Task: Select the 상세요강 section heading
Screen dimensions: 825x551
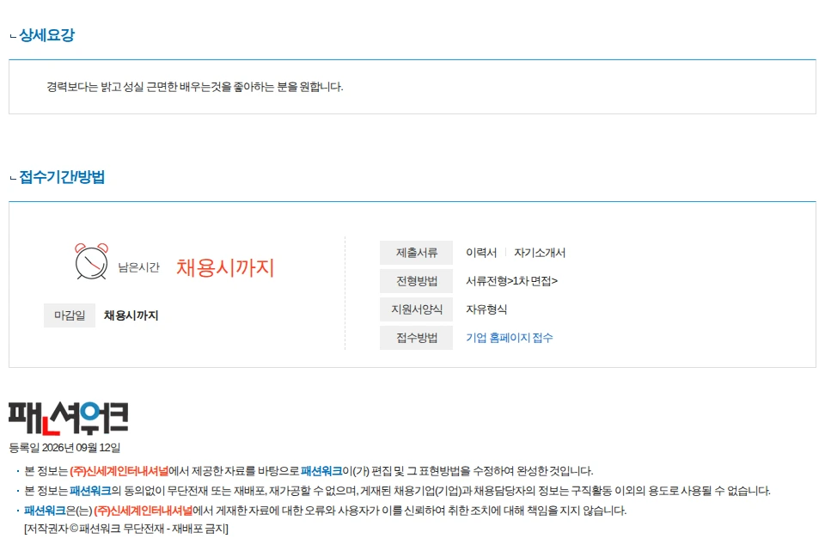Action: [46, 35]
